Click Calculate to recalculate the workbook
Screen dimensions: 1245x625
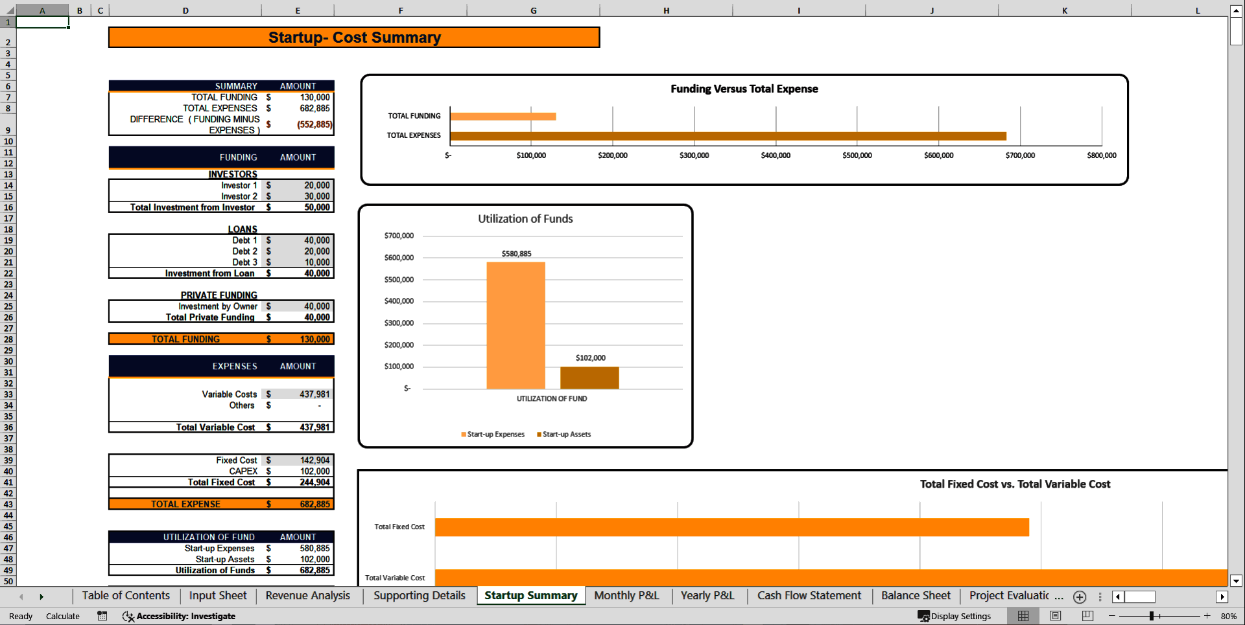(62, 616)
